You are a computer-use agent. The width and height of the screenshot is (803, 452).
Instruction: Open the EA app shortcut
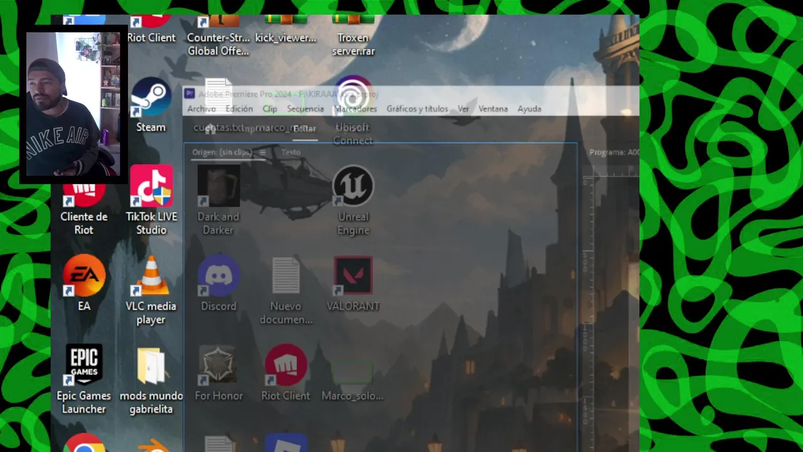[x=84, y=282]
